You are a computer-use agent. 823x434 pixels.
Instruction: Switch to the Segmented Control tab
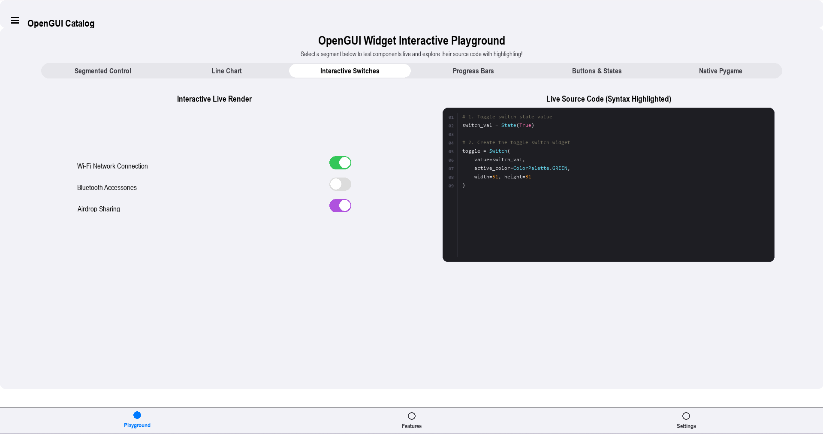coord(103,71)
